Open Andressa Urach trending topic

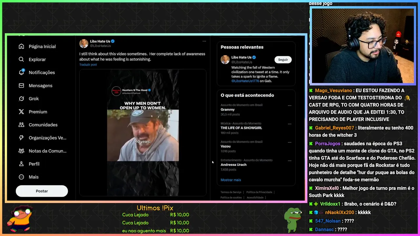tap(234, 165)
